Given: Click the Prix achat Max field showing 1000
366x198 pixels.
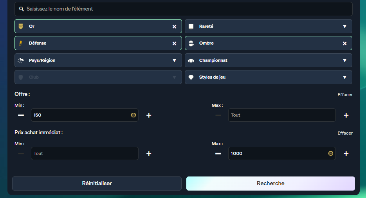Looking at the screenshot, I should (x=282, y=153).
